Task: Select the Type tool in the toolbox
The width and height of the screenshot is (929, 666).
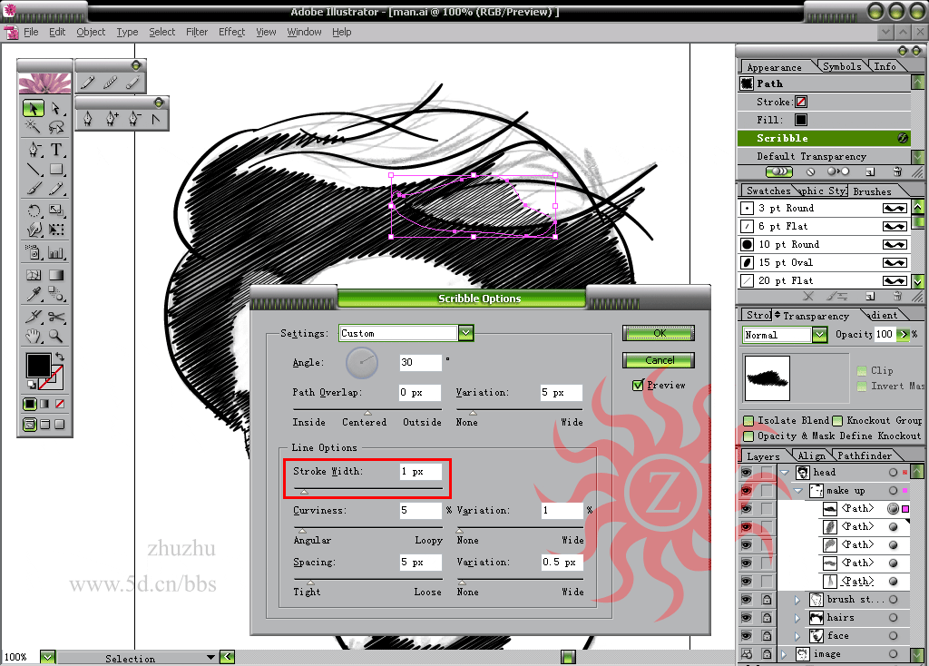Action: point(55,150)
